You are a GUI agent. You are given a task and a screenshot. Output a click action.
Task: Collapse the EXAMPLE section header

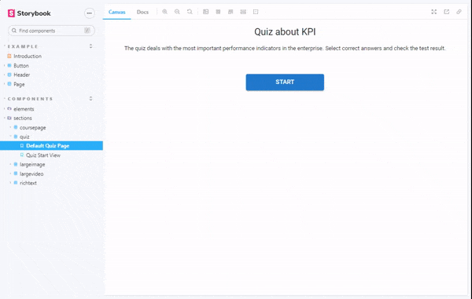click(x=23, y=46)
